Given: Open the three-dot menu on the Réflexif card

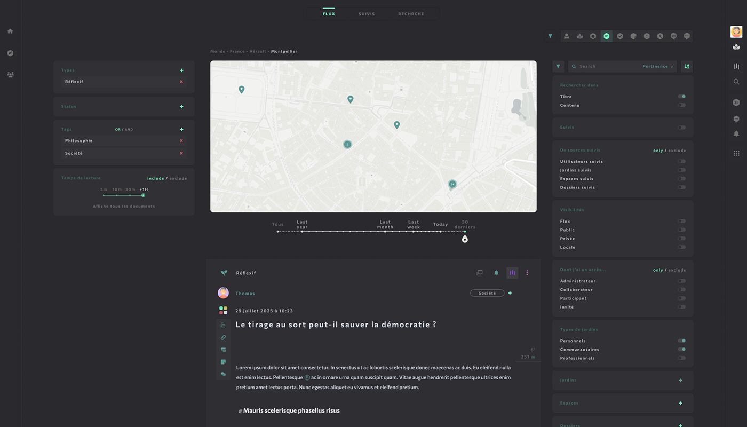Looking at the screenshot, I should [x=527, y=273].
